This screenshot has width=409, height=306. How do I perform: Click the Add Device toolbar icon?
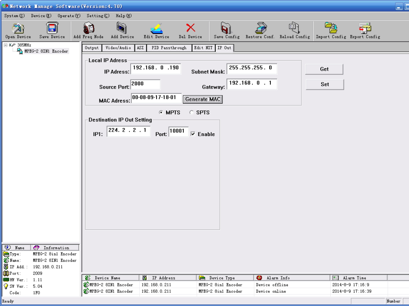point(122,28)
